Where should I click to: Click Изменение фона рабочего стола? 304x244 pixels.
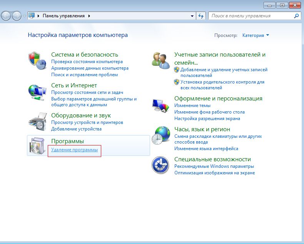click(209, 112)
